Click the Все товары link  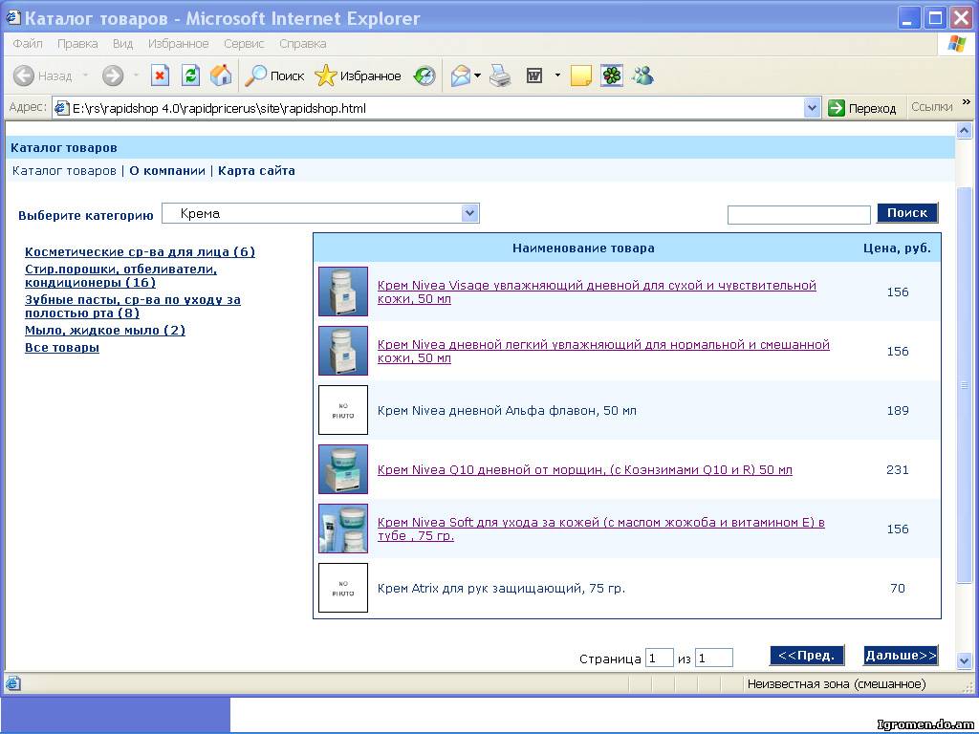[62, 348]
